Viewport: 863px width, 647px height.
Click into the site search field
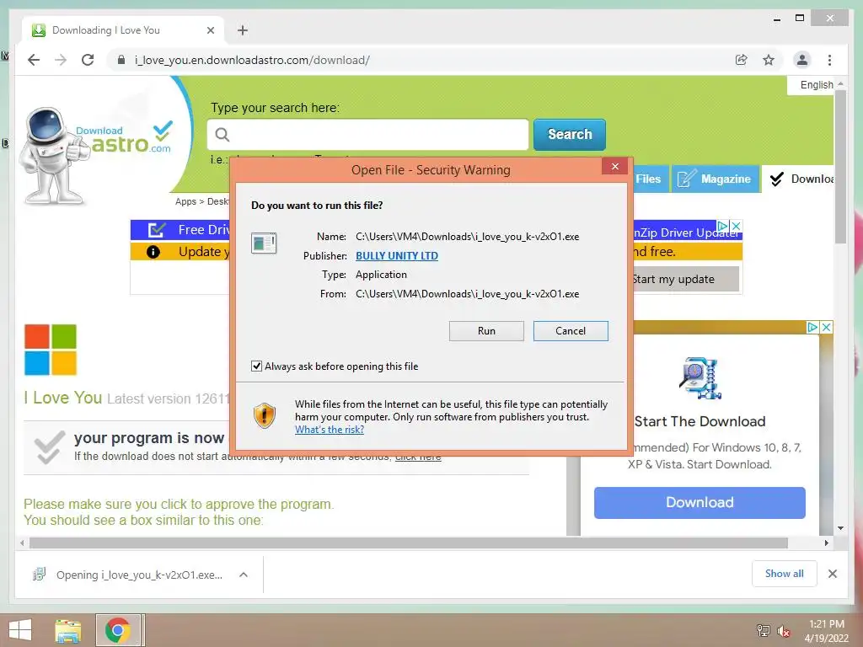(x=367, y=134)
